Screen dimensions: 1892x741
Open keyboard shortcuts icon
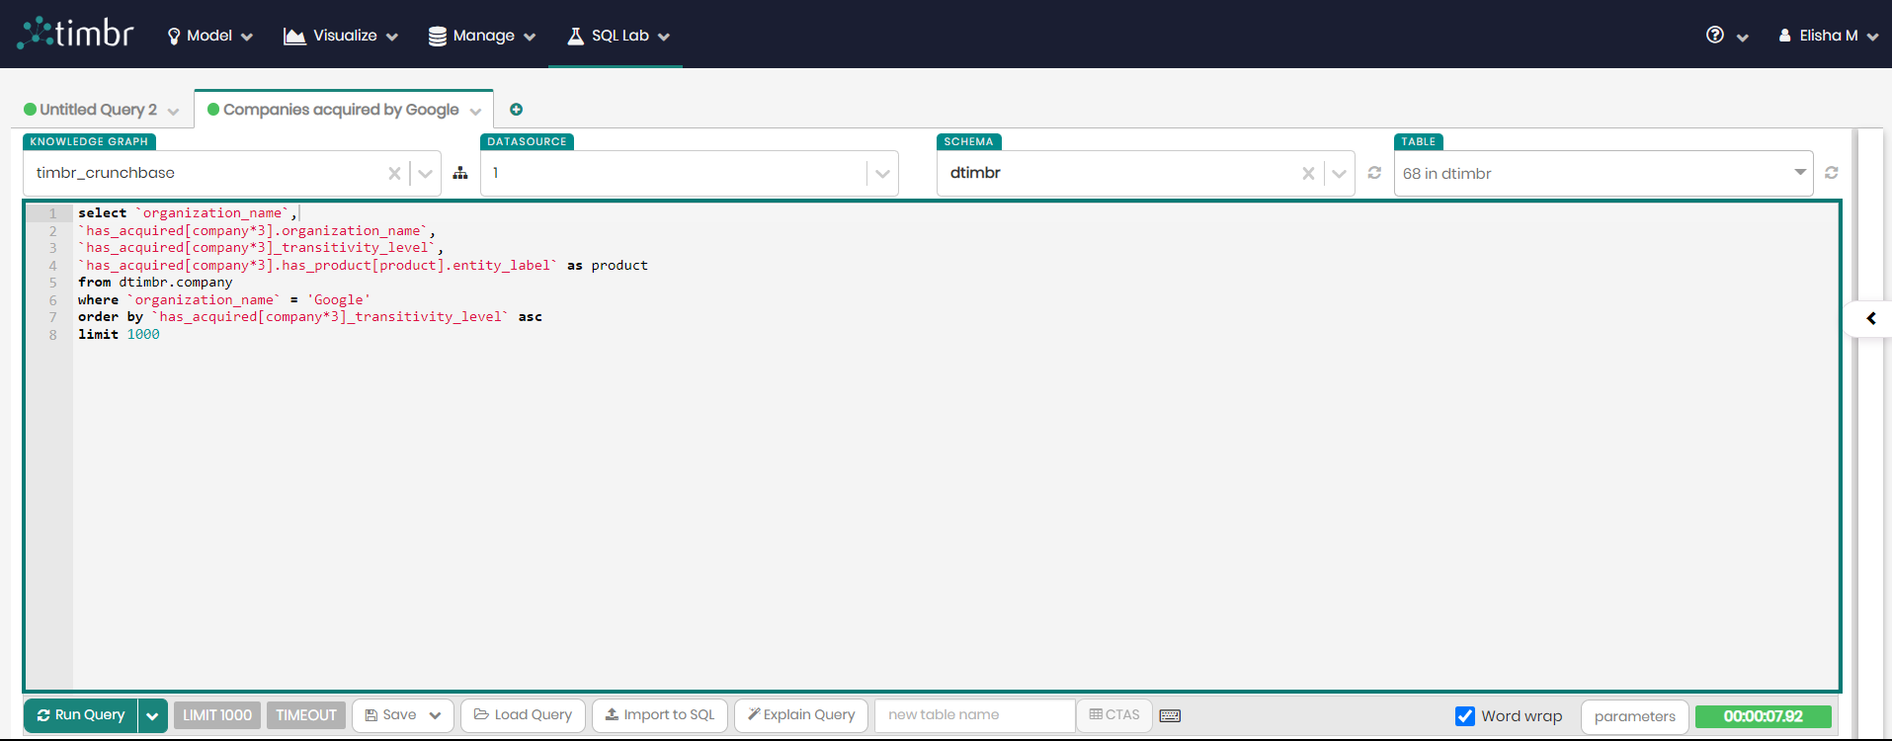tap(1170, 715)
